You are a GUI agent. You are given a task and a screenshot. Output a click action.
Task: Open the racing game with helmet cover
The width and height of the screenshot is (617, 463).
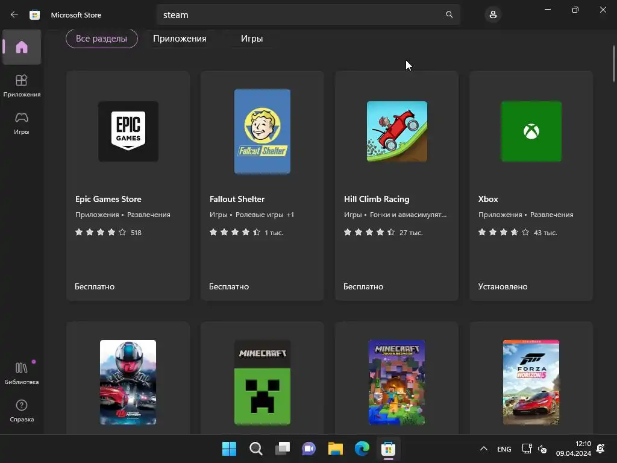(x=128, y=382)
